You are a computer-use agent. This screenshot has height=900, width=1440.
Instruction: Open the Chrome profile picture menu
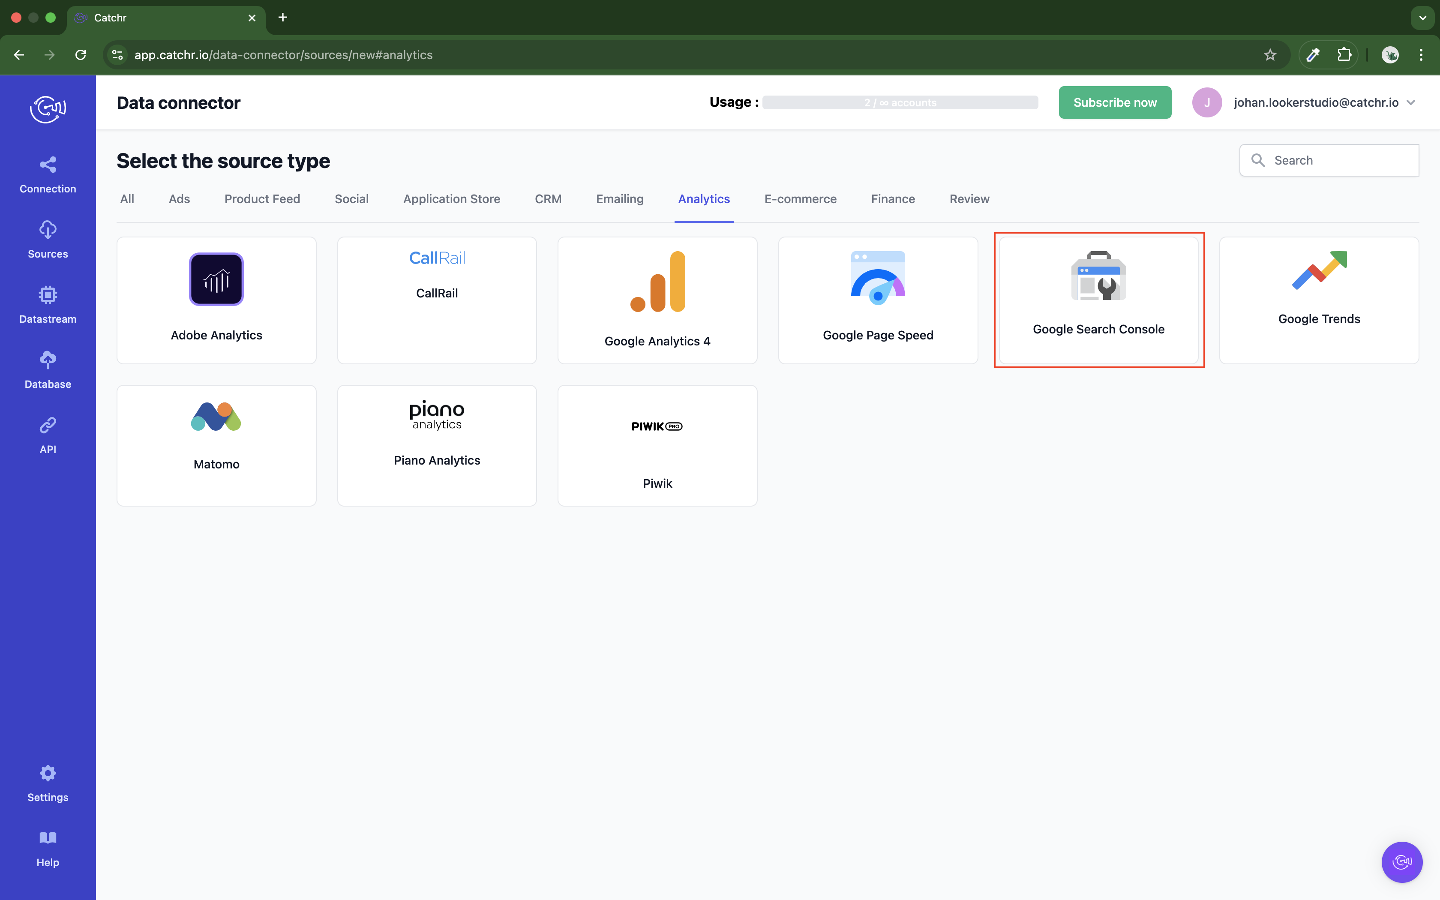1390,55
